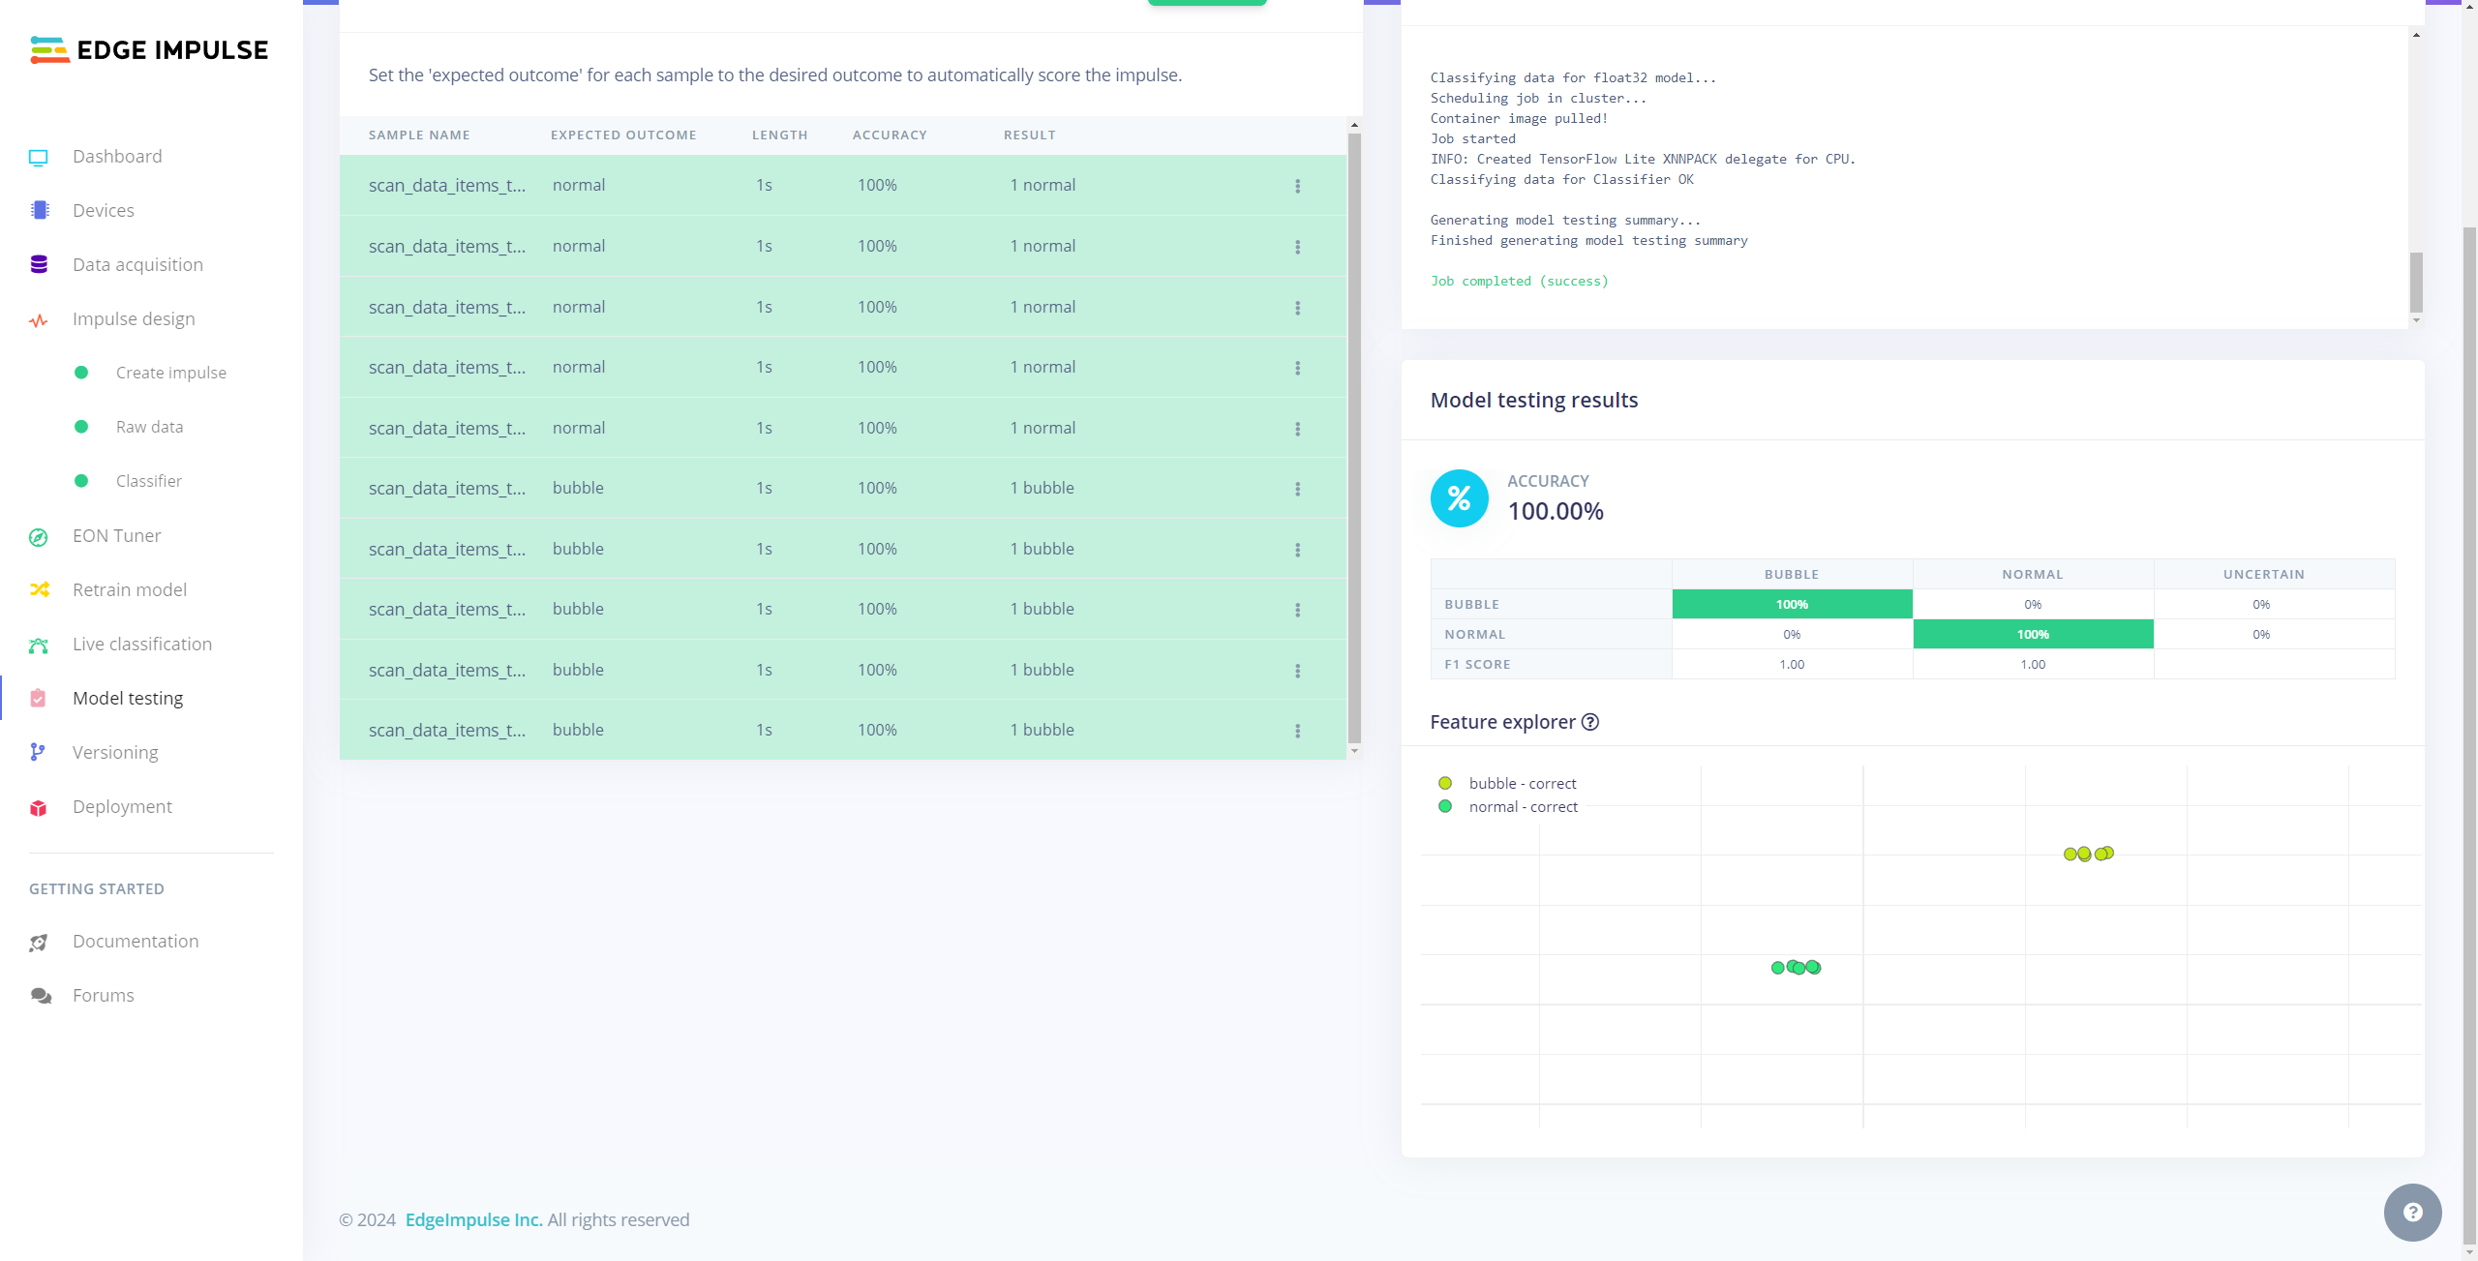Click the Retrain model shuffle icon
2478x1261 pixels.
coord(39,590)
